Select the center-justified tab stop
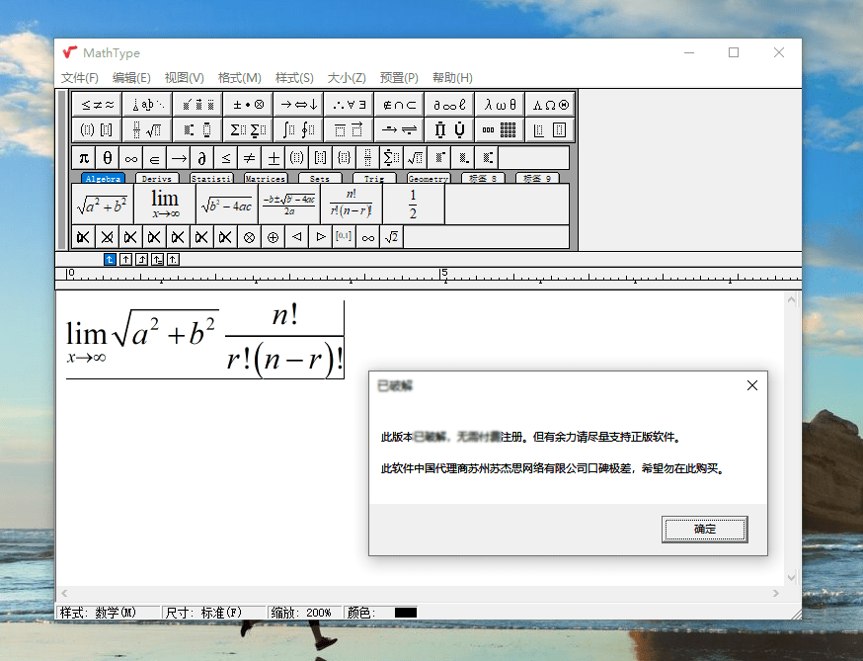The image size is (863, 661). click(x=125, y=260)
